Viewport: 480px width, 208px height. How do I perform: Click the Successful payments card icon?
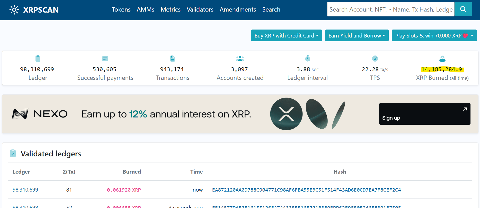pos(105,59)
